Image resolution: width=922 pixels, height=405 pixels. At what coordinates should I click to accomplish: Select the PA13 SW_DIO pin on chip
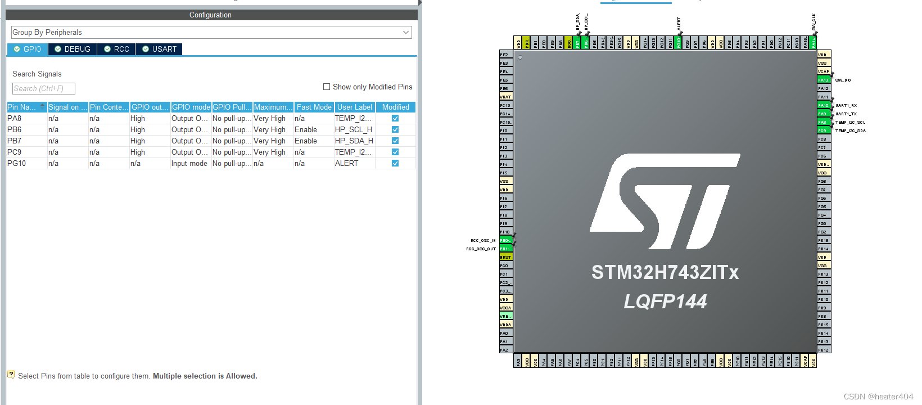point(824,80)
